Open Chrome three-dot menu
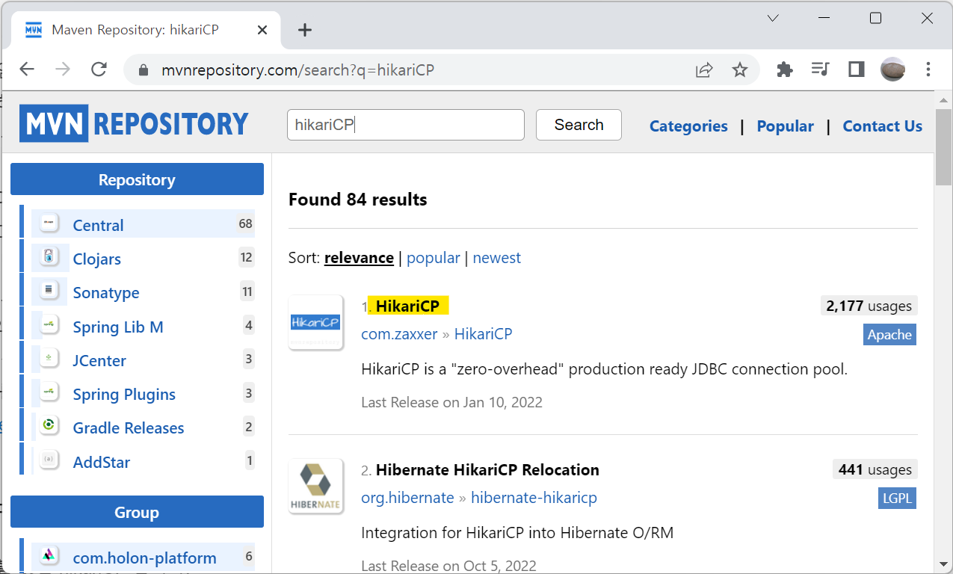The height and width of the screenshot is (574, 953). pyautogui.click(x=928, y=70)
